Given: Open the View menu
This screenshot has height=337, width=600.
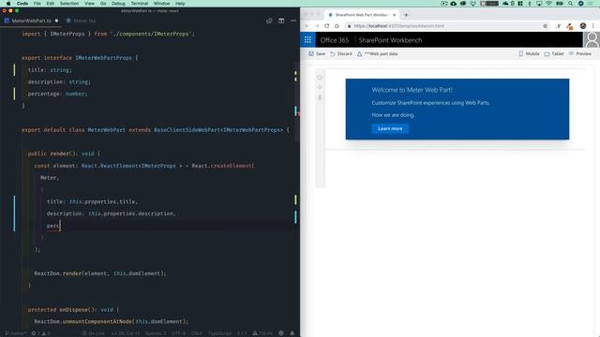Looking at the screenshot, I should click(x=90, y=4).
